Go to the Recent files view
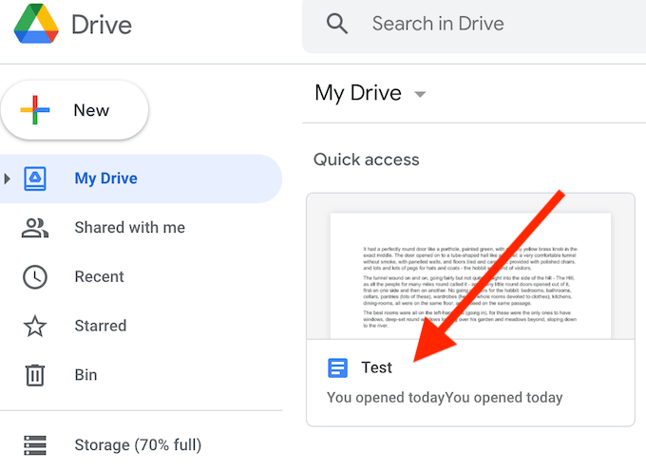Viewport: 646px width, 470px height. point(100,276)
